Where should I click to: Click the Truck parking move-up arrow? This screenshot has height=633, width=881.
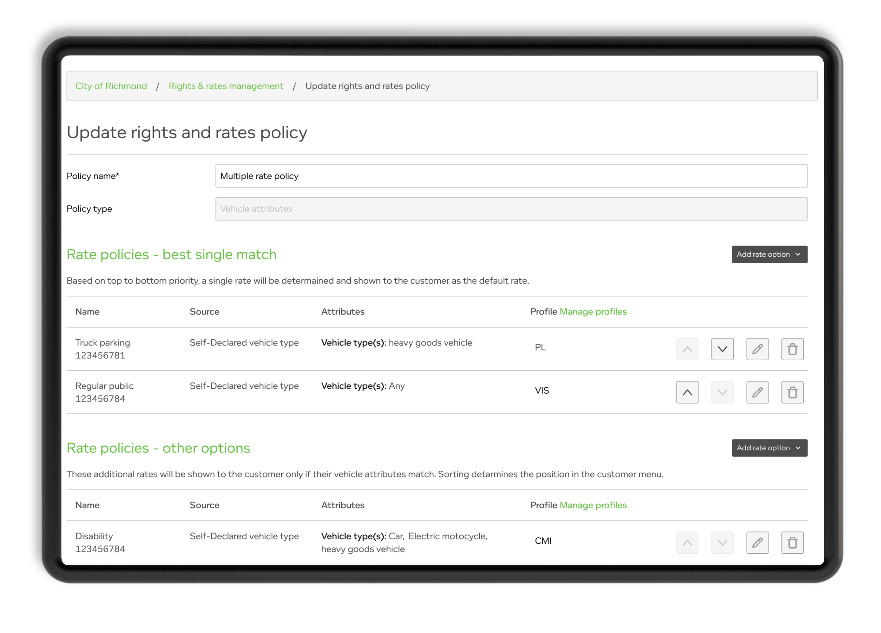[x=687, y=349]
